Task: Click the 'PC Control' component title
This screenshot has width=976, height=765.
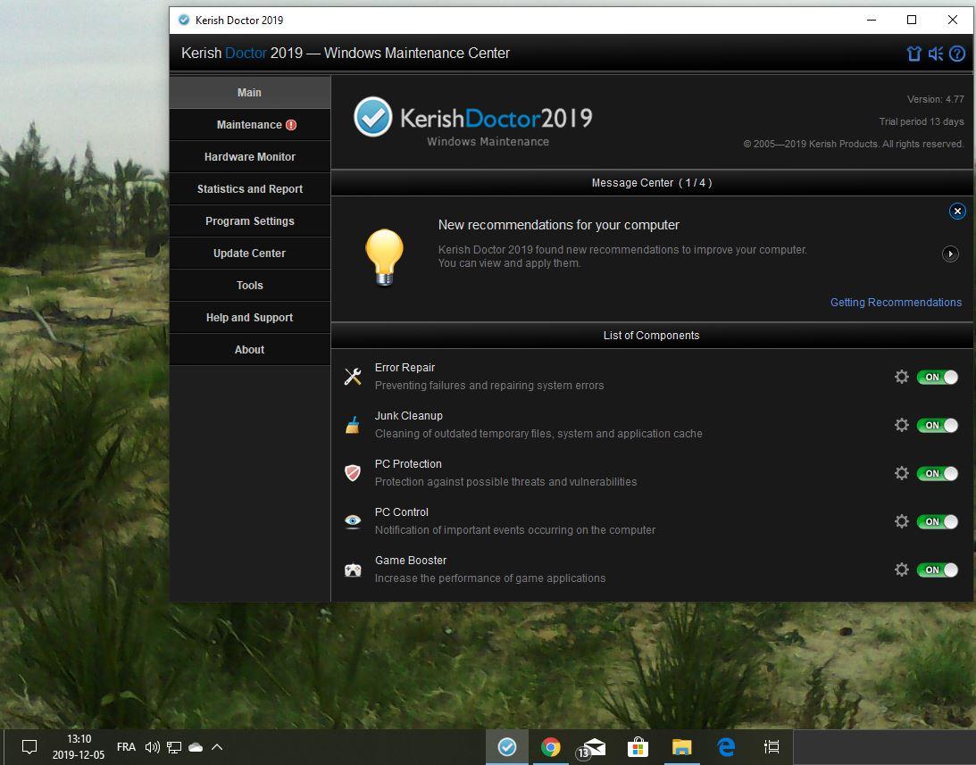Action: pyautogui.click(x=402, y=512)
